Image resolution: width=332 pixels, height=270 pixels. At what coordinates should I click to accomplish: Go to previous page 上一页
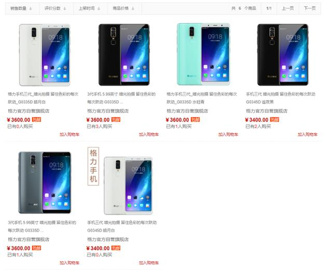pyautogui.click(x=288, y=8)
